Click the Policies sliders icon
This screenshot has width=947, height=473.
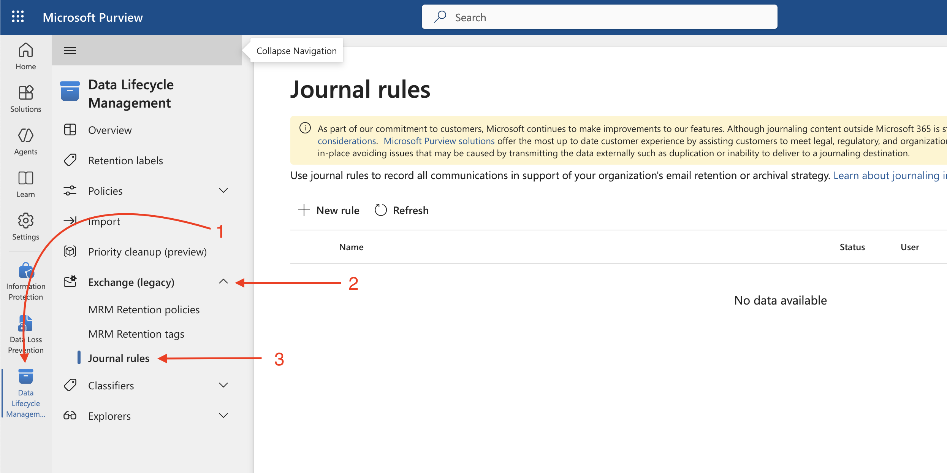(70, 190)
